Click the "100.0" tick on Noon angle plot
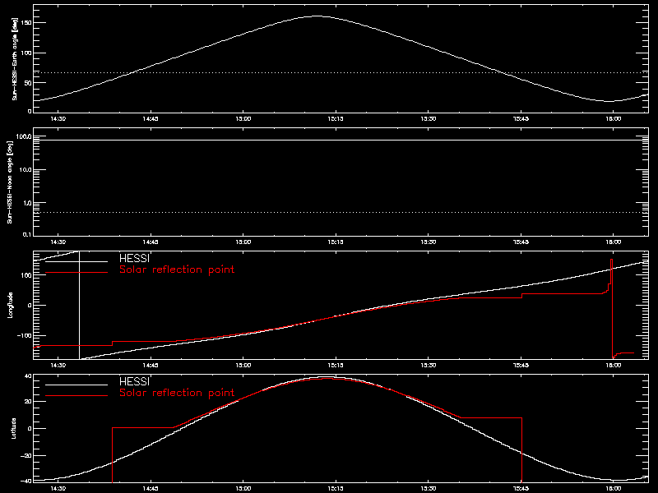The width and height of the screenshot is (658, 493). (23, 136)
